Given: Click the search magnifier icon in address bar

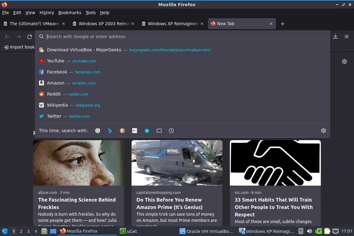Looking at the screenshot, I should coord(41,37).
